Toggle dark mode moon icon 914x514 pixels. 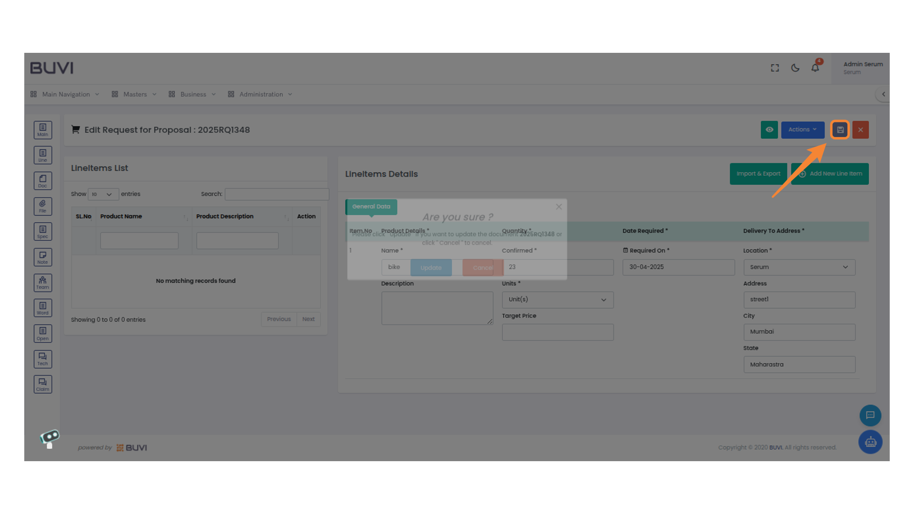pyautogui.click(x=795, y=68)
